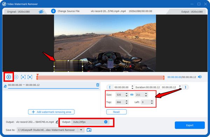Click the watermark segment icon in list
The width and height of the screenshot is (210, 137).
point(5,86)
